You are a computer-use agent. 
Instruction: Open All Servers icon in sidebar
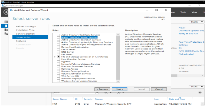(x=6, y=30)
